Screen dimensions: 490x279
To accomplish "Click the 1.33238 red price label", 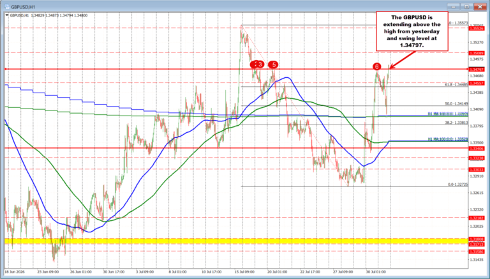I will pyautogui.click(x=476, y=158).
